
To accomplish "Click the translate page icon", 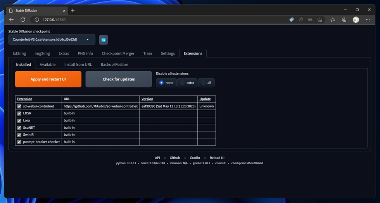I will click(310, 20).
